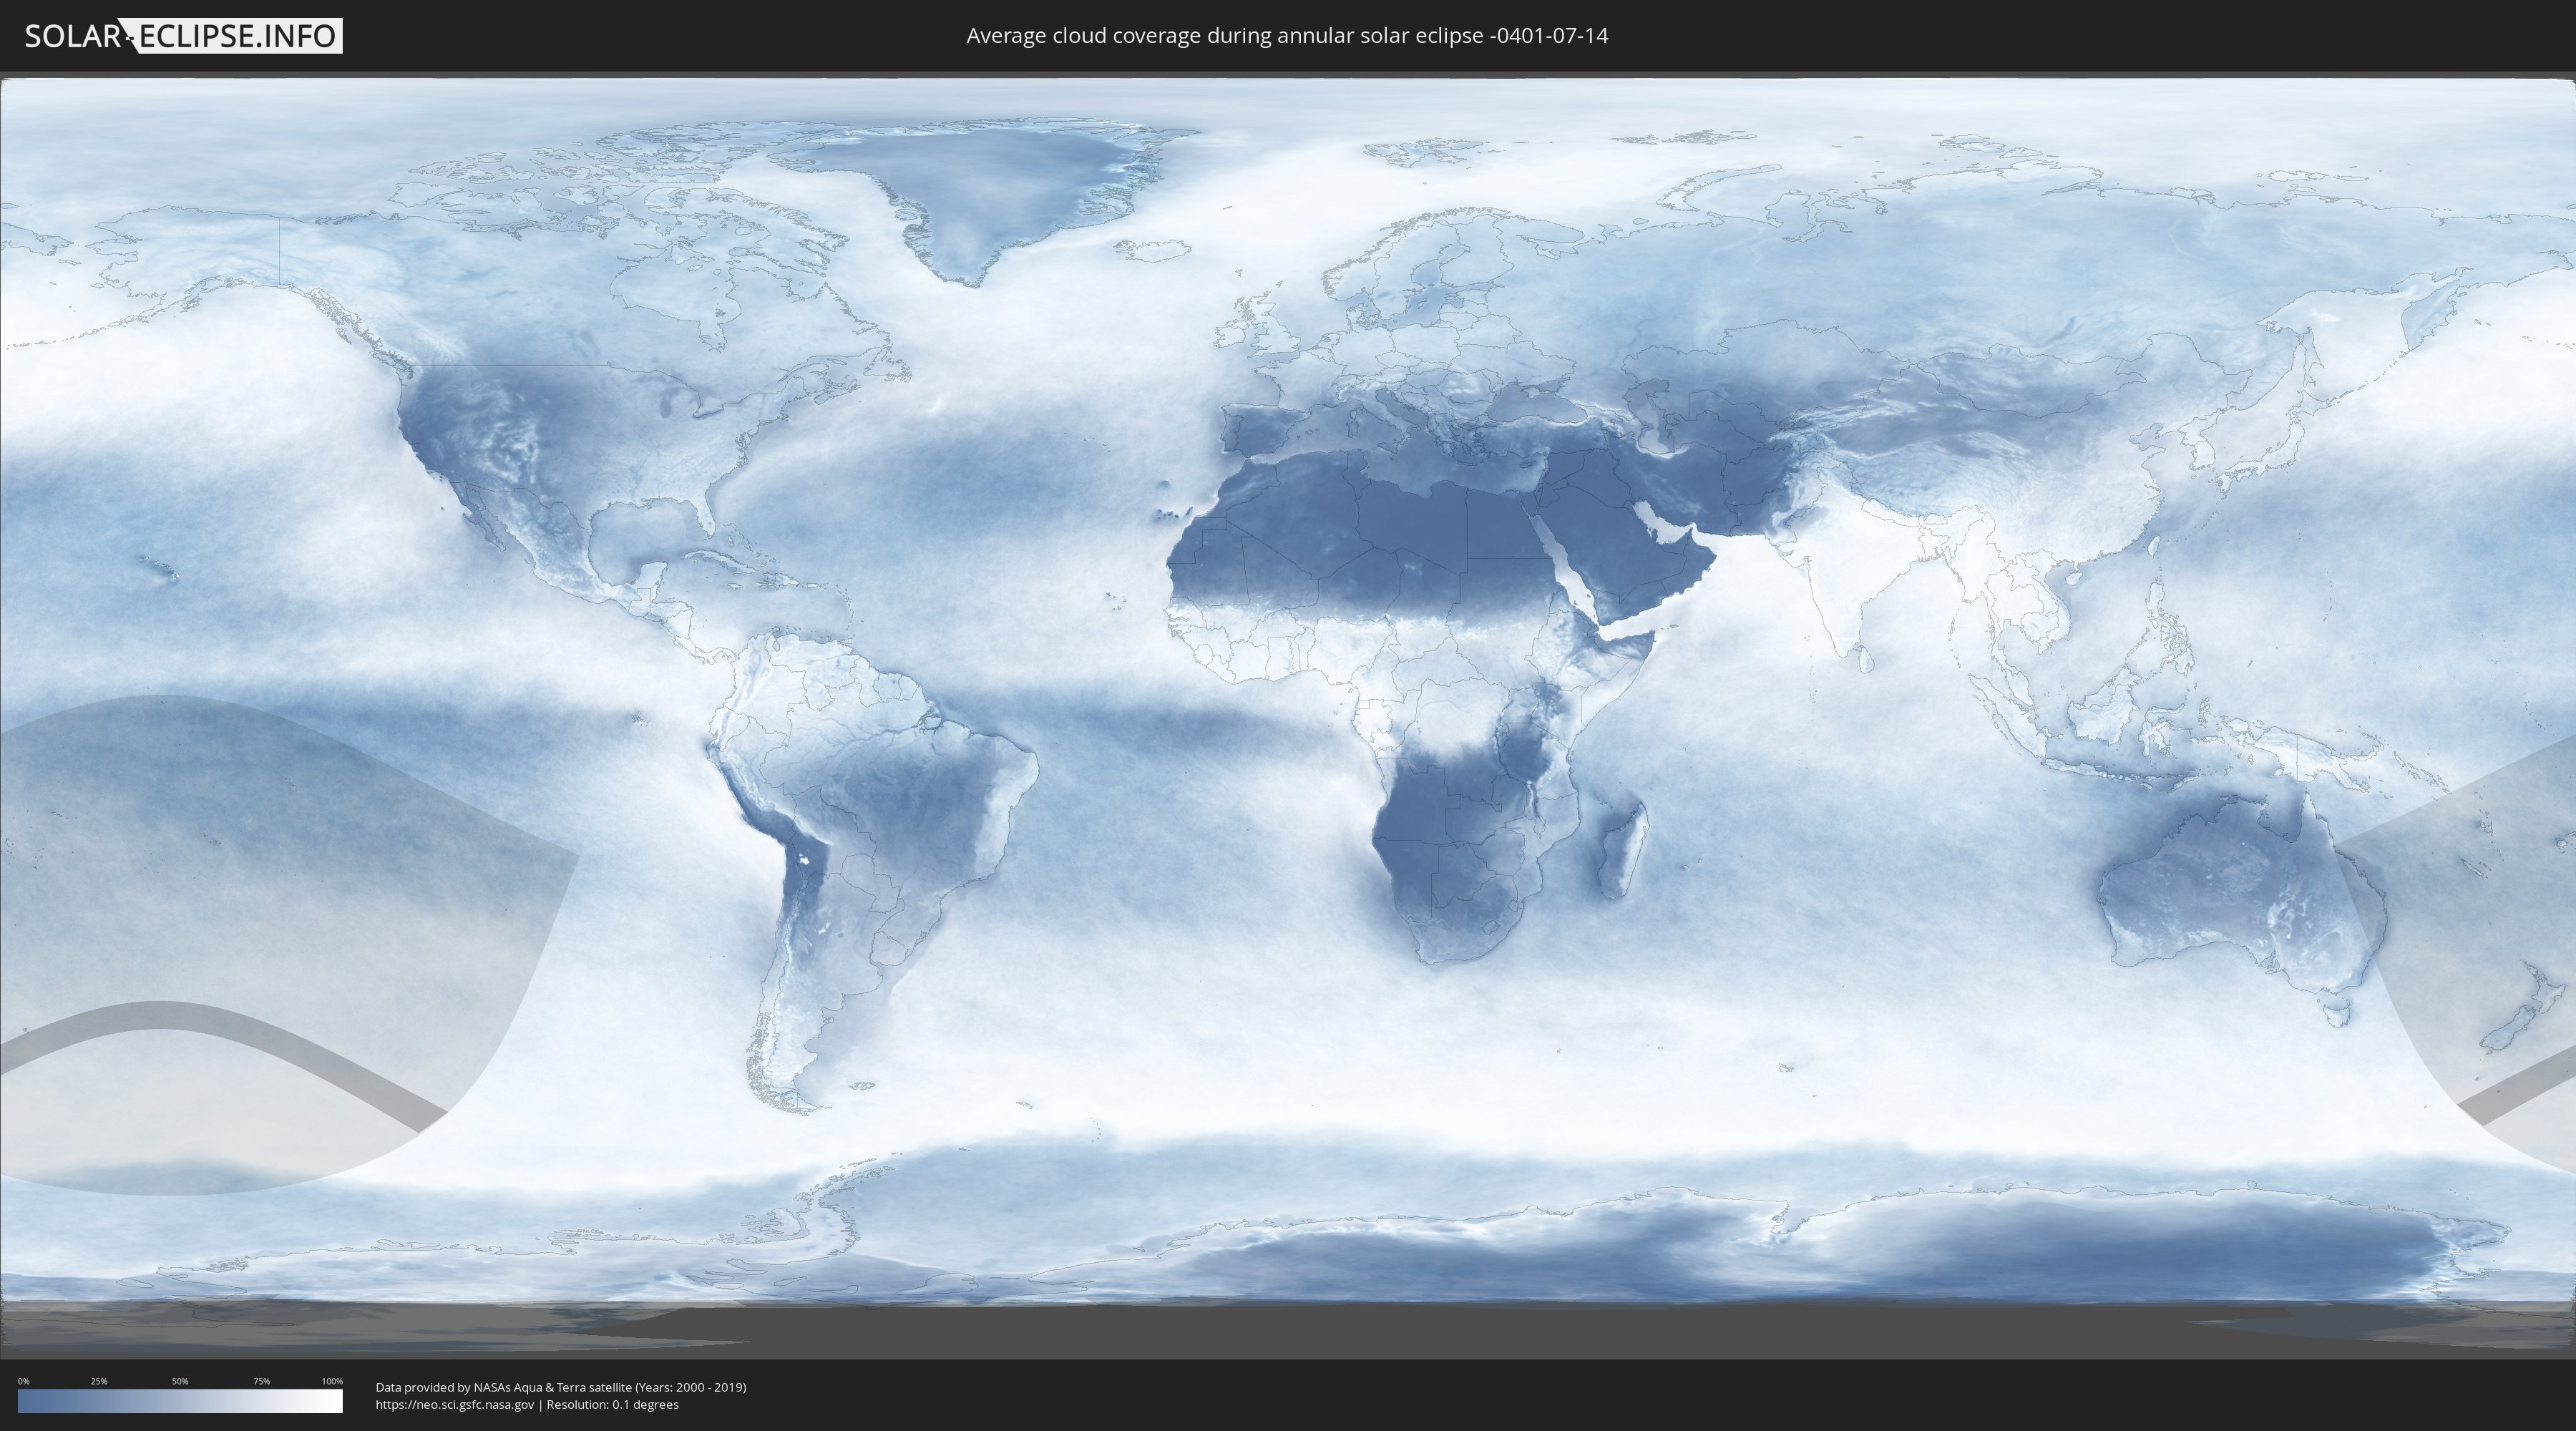
Task: Click the map title about annular solar eclipse
Action: (1287, 36)
